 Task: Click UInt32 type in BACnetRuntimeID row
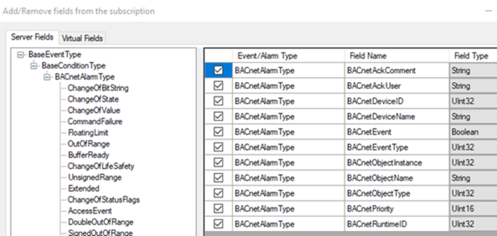click(473, 224)
